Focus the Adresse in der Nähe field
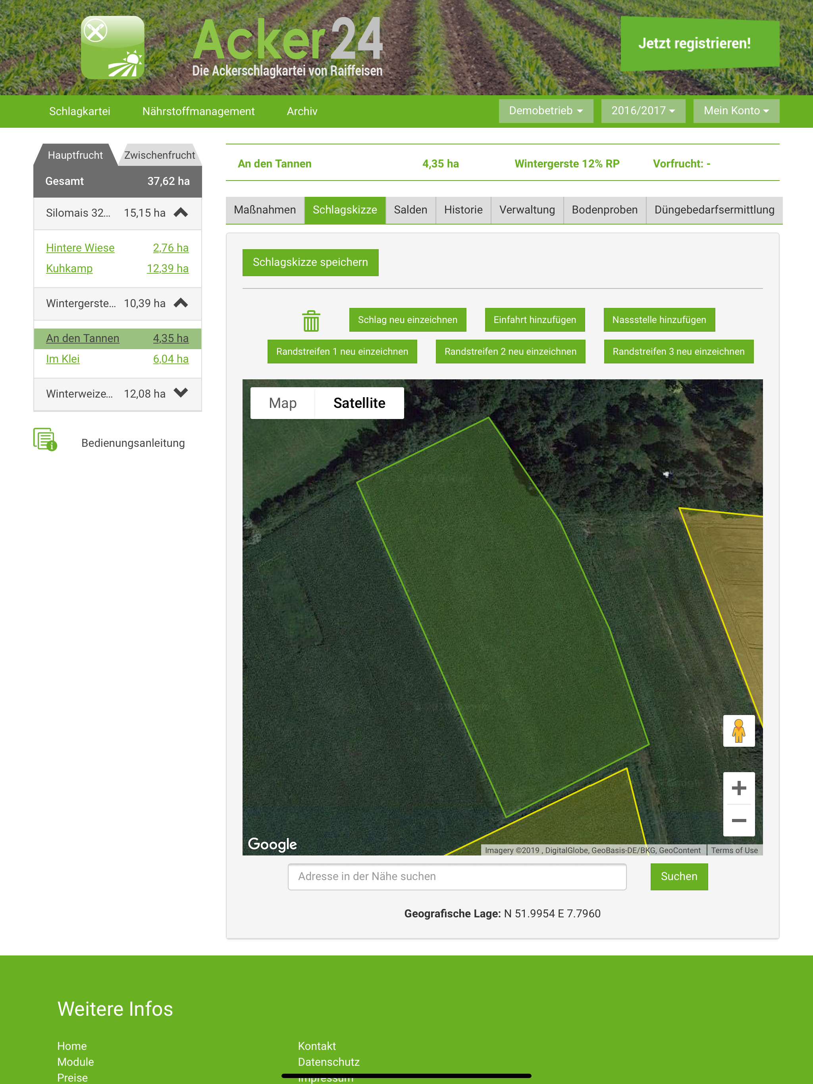Image resolution: width=813 pixels, height=1084 pixels. coord(457,876)
